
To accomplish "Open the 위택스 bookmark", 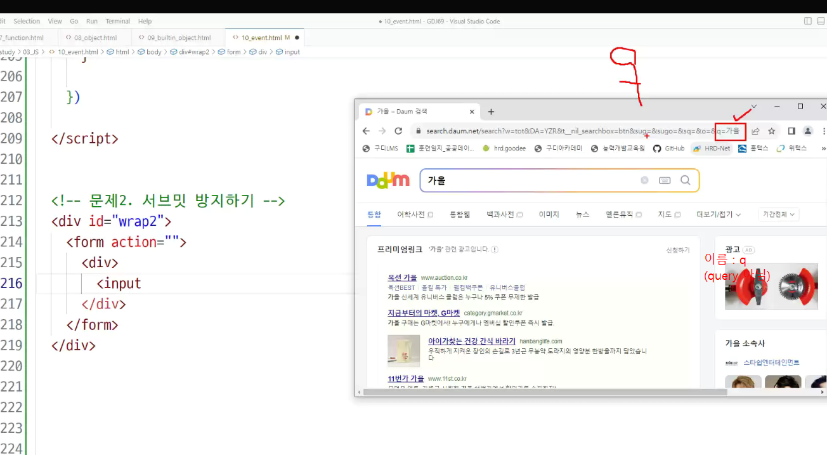I will (791, 148).
